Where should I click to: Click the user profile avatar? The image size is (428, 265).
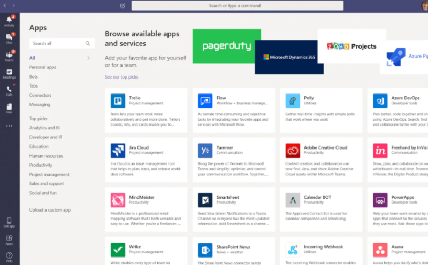pyautogui.click(x=425, y=5)
